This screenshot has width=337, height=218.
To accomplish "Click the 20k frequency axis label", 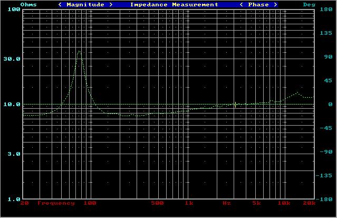I will coord(309,203).
